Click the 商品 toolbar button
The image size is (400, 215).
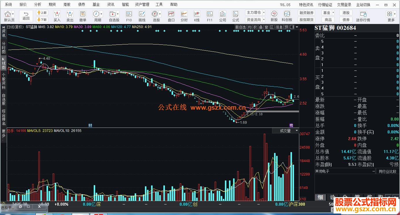pos(328,20)
